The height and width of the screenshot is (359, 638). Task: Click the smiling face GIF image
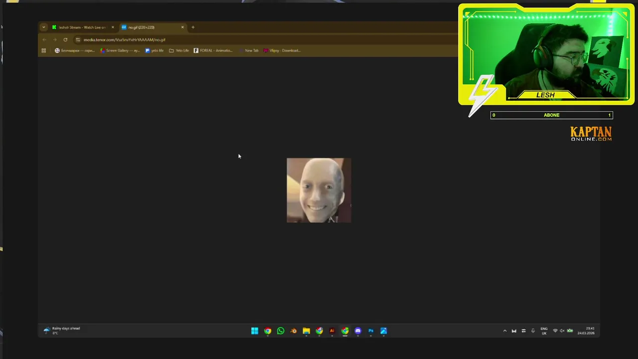coord(319,190)
